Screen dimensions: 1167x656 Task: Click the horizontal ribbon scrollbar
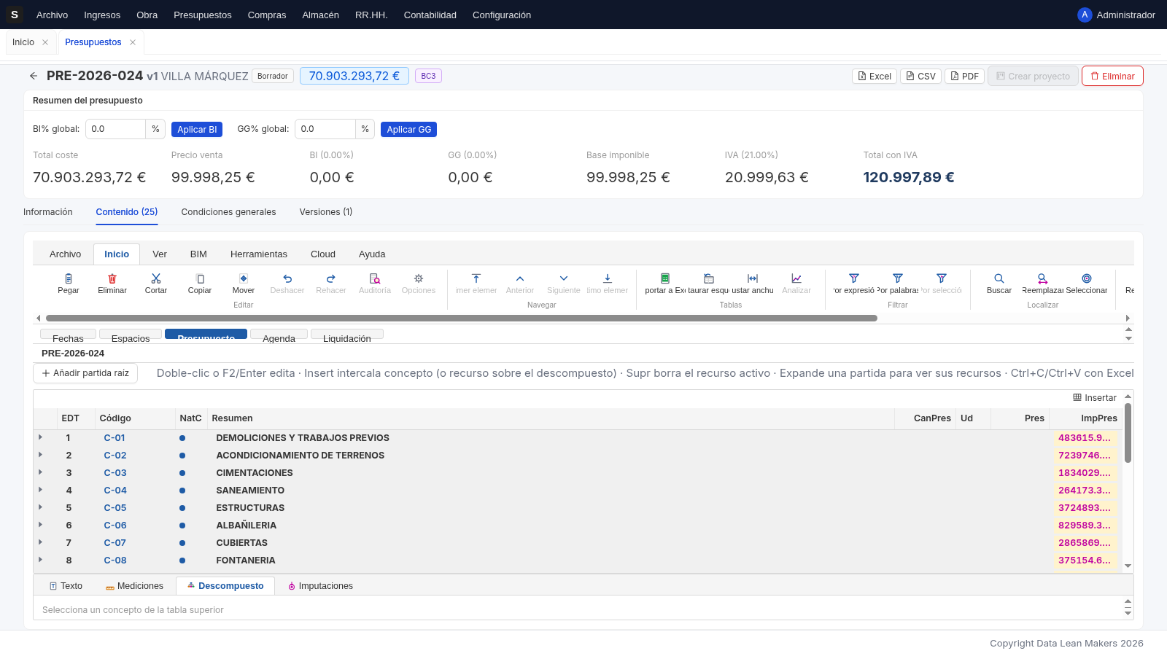(461, 318)
